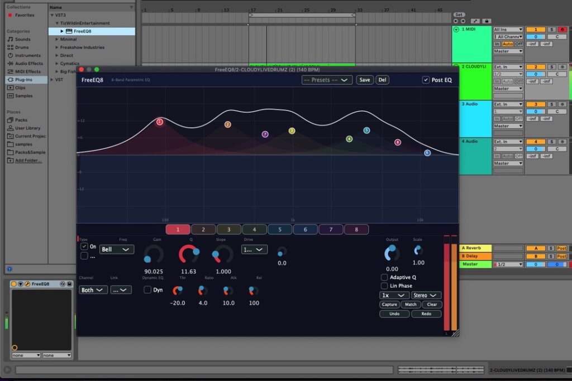Enable the Lin Phase option
This screenshot has width=572, height=381.
pos(384,286)
